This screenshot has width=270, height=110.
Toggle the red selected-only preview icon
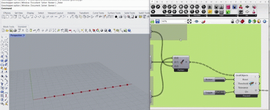(242, 22)
